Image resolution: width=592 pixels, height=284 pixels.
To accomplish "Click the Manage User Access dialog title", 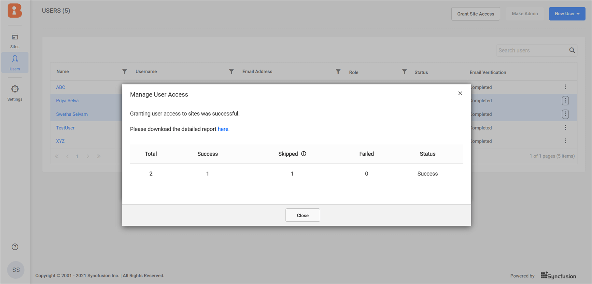I will (159, 95).
